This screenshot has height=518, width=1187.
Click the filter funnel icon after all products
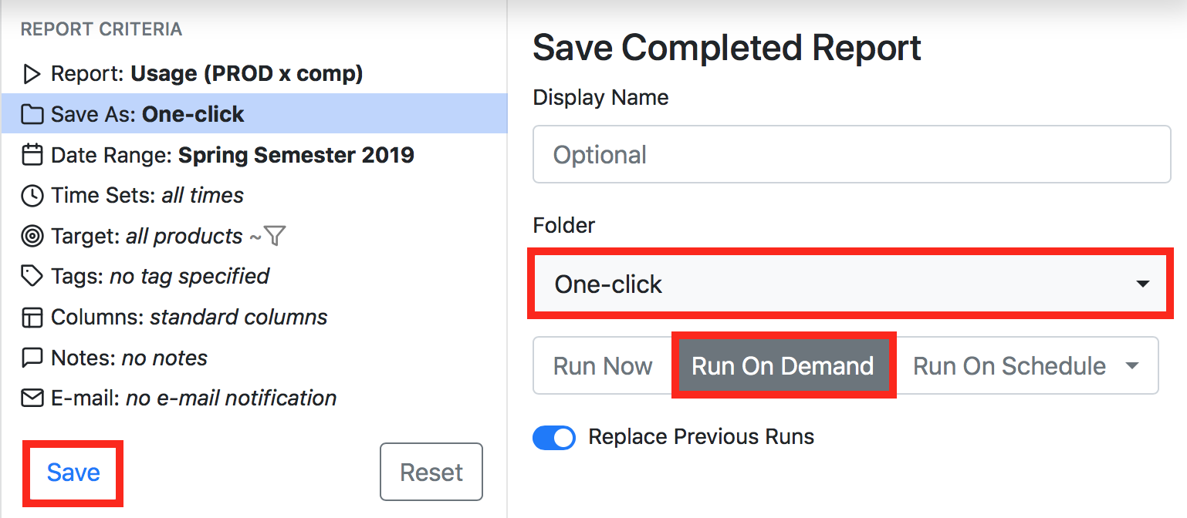coord(276,236)
